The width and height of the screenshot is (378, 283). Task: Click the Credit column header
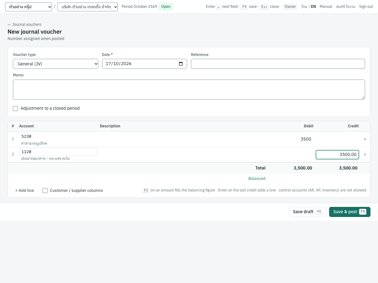coord(353,126)
